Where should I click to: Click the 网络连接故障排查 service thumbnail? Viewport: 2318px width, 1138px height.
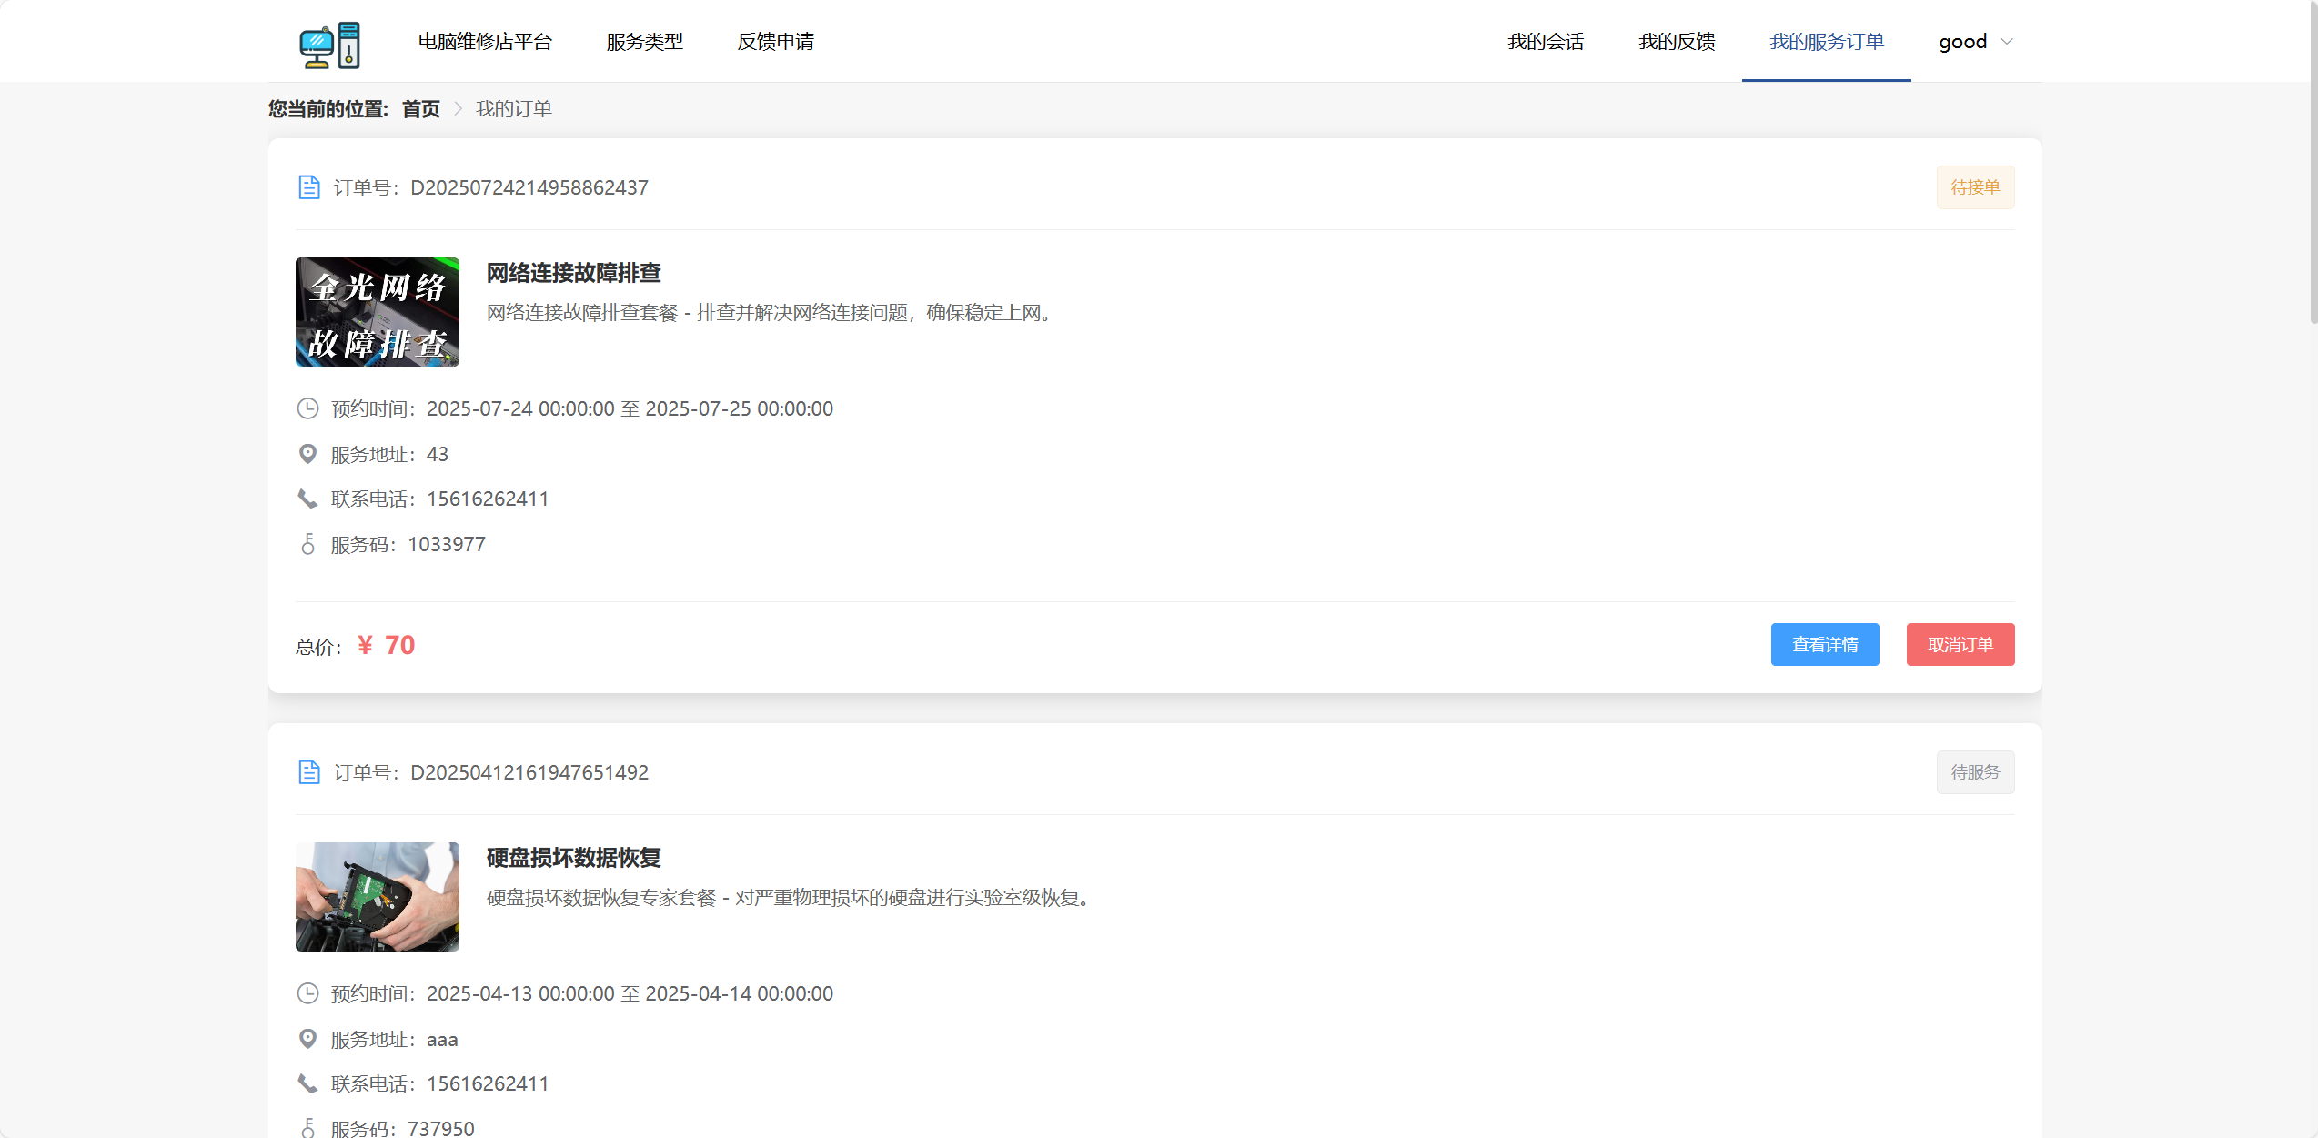tap(377, 312)
